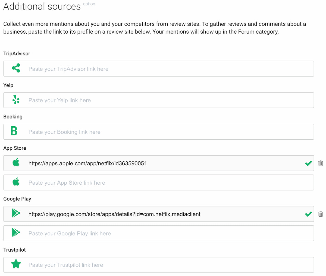Focus the Paste your Yelp link field

click(x=159, y=100)
